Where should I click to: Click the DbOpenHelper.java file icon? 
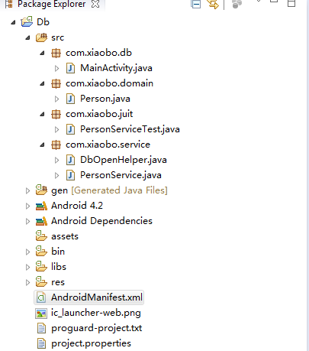[70, 160]
